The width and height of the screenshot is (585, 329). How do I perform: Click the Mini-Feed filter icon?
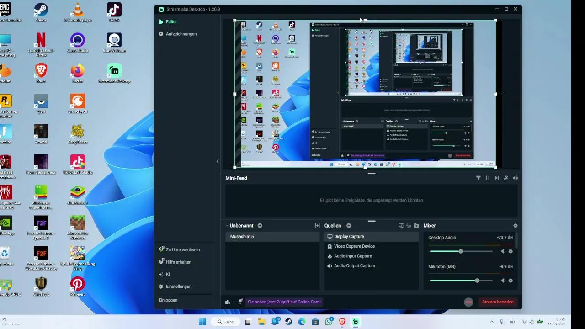click(479, 178)
